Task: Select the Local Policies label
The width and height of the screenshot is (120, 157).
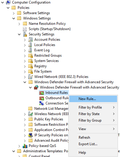Action: click(x=45, y=45)
